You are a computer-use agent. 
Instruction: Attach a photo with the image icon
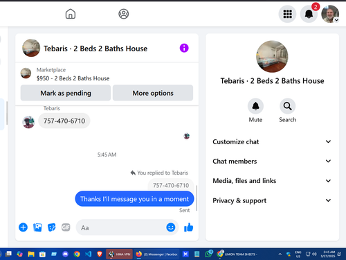click(x=37, y=227)
